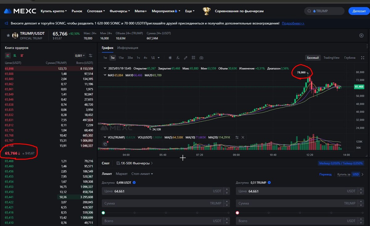
Task: Select the 1ч timeframe
Action: point(138,58)
